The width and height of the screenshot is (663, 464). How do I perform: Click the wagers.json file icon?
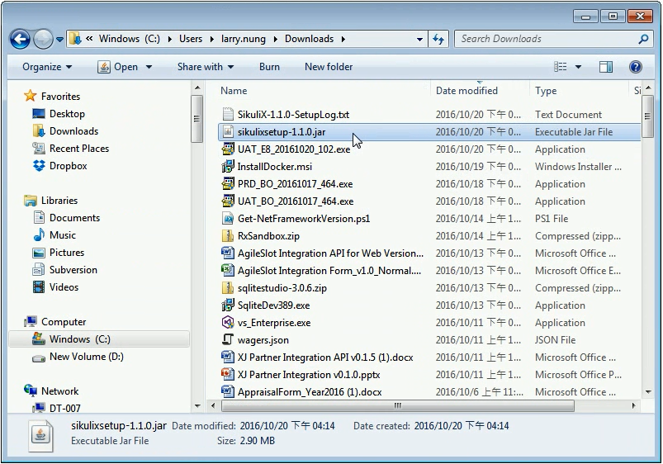click(228, 339)
